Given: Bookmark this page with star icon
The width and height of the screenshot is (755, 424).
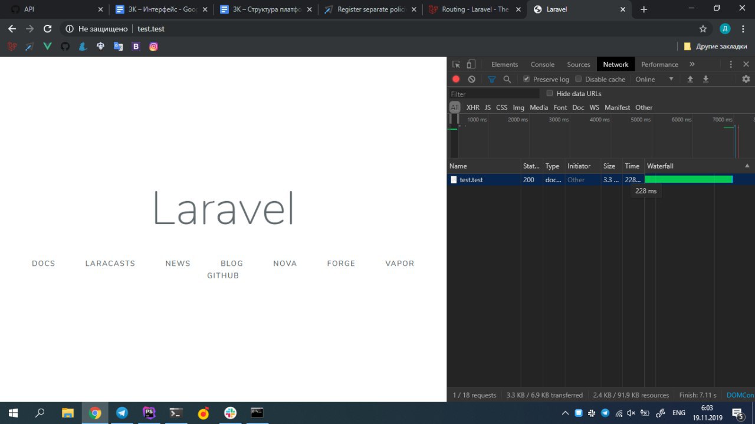Looking at the screenshot, I should [703, 29].
